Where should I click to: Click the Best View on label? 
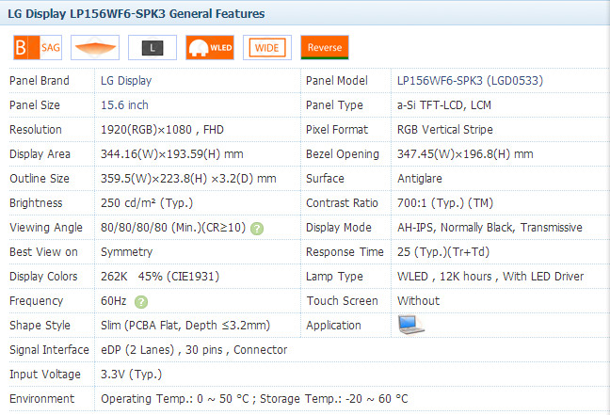coord(43,252)
